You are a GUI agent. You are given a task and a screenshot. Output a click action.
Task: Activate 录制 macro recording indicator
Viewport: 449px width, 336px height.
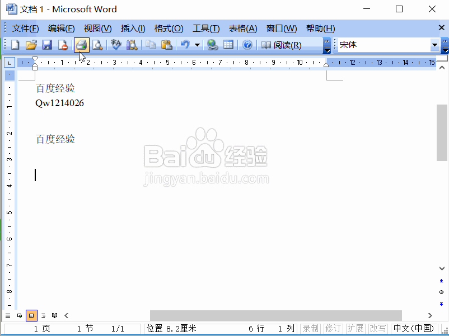pos(310,329)
